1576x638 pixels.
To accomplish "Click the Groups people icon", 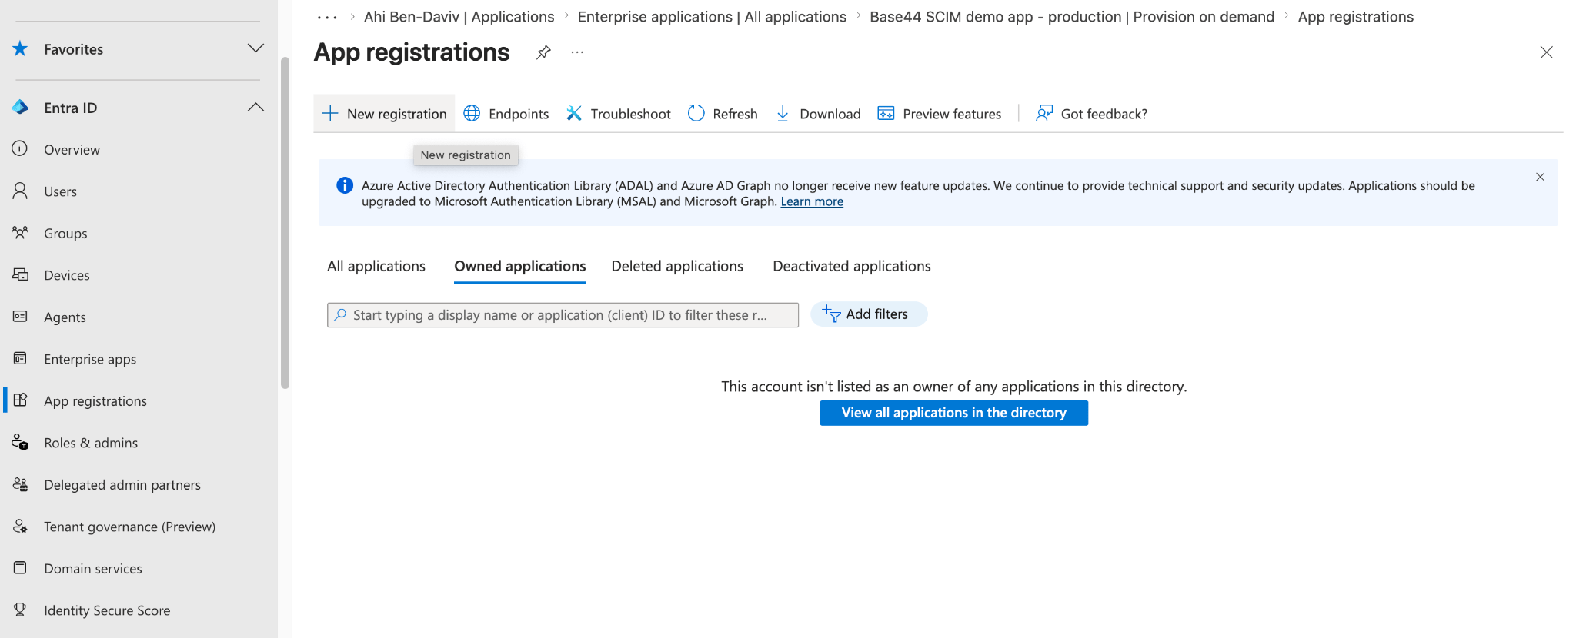I will pos(20,233).
